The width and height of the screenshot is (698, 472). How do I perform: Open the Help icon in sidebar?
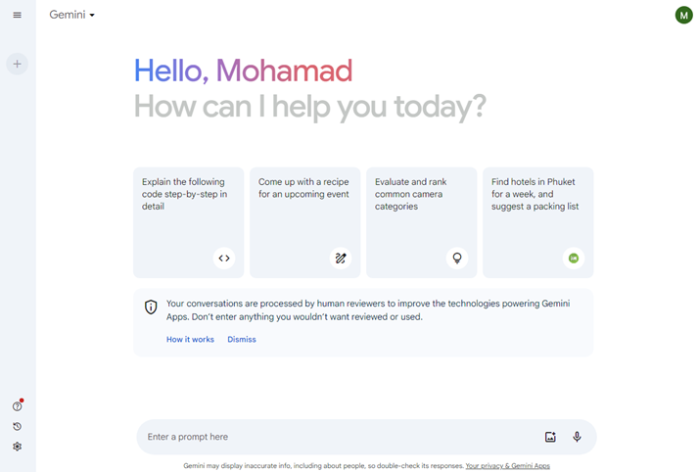point(17,406)
